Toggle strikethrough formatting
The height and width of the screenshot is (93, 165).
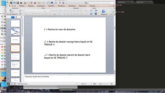(36, 14)
